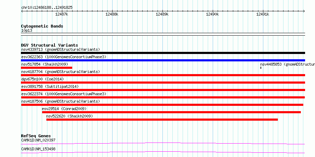This screenshot has height=157, width=315.
Task: Click the 12489k ruler tick label
Action: pyautogui.click(x=162, y=14)
